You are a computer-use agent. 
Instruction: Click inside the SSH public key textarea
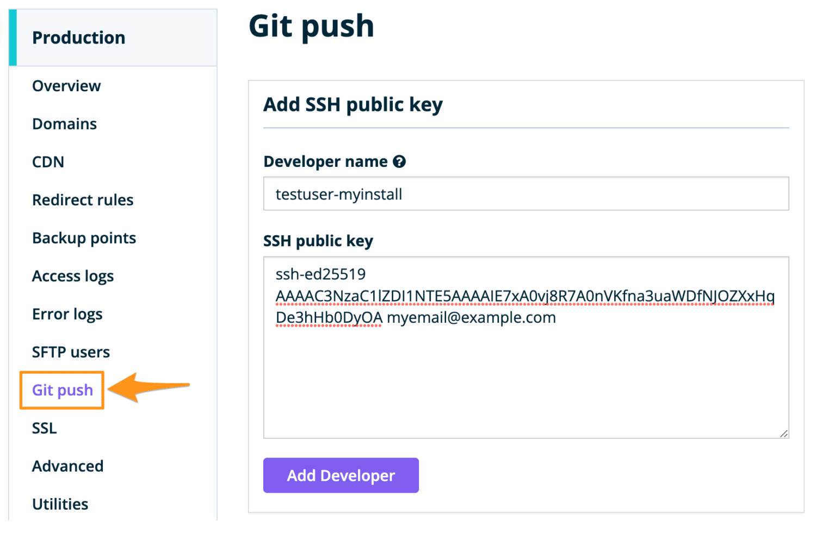click(526, 348)
